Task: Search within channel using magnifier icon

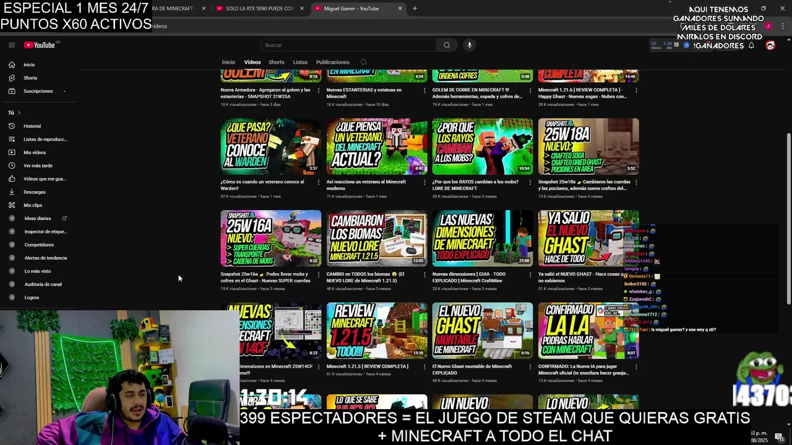Action: pos(363,62)
